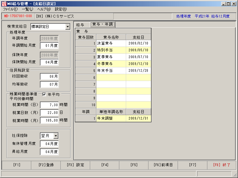The height and width of the screenshot is (178, 238).
Task: Click the 夏季賞与 name cell
Action: tap(111, 57)
